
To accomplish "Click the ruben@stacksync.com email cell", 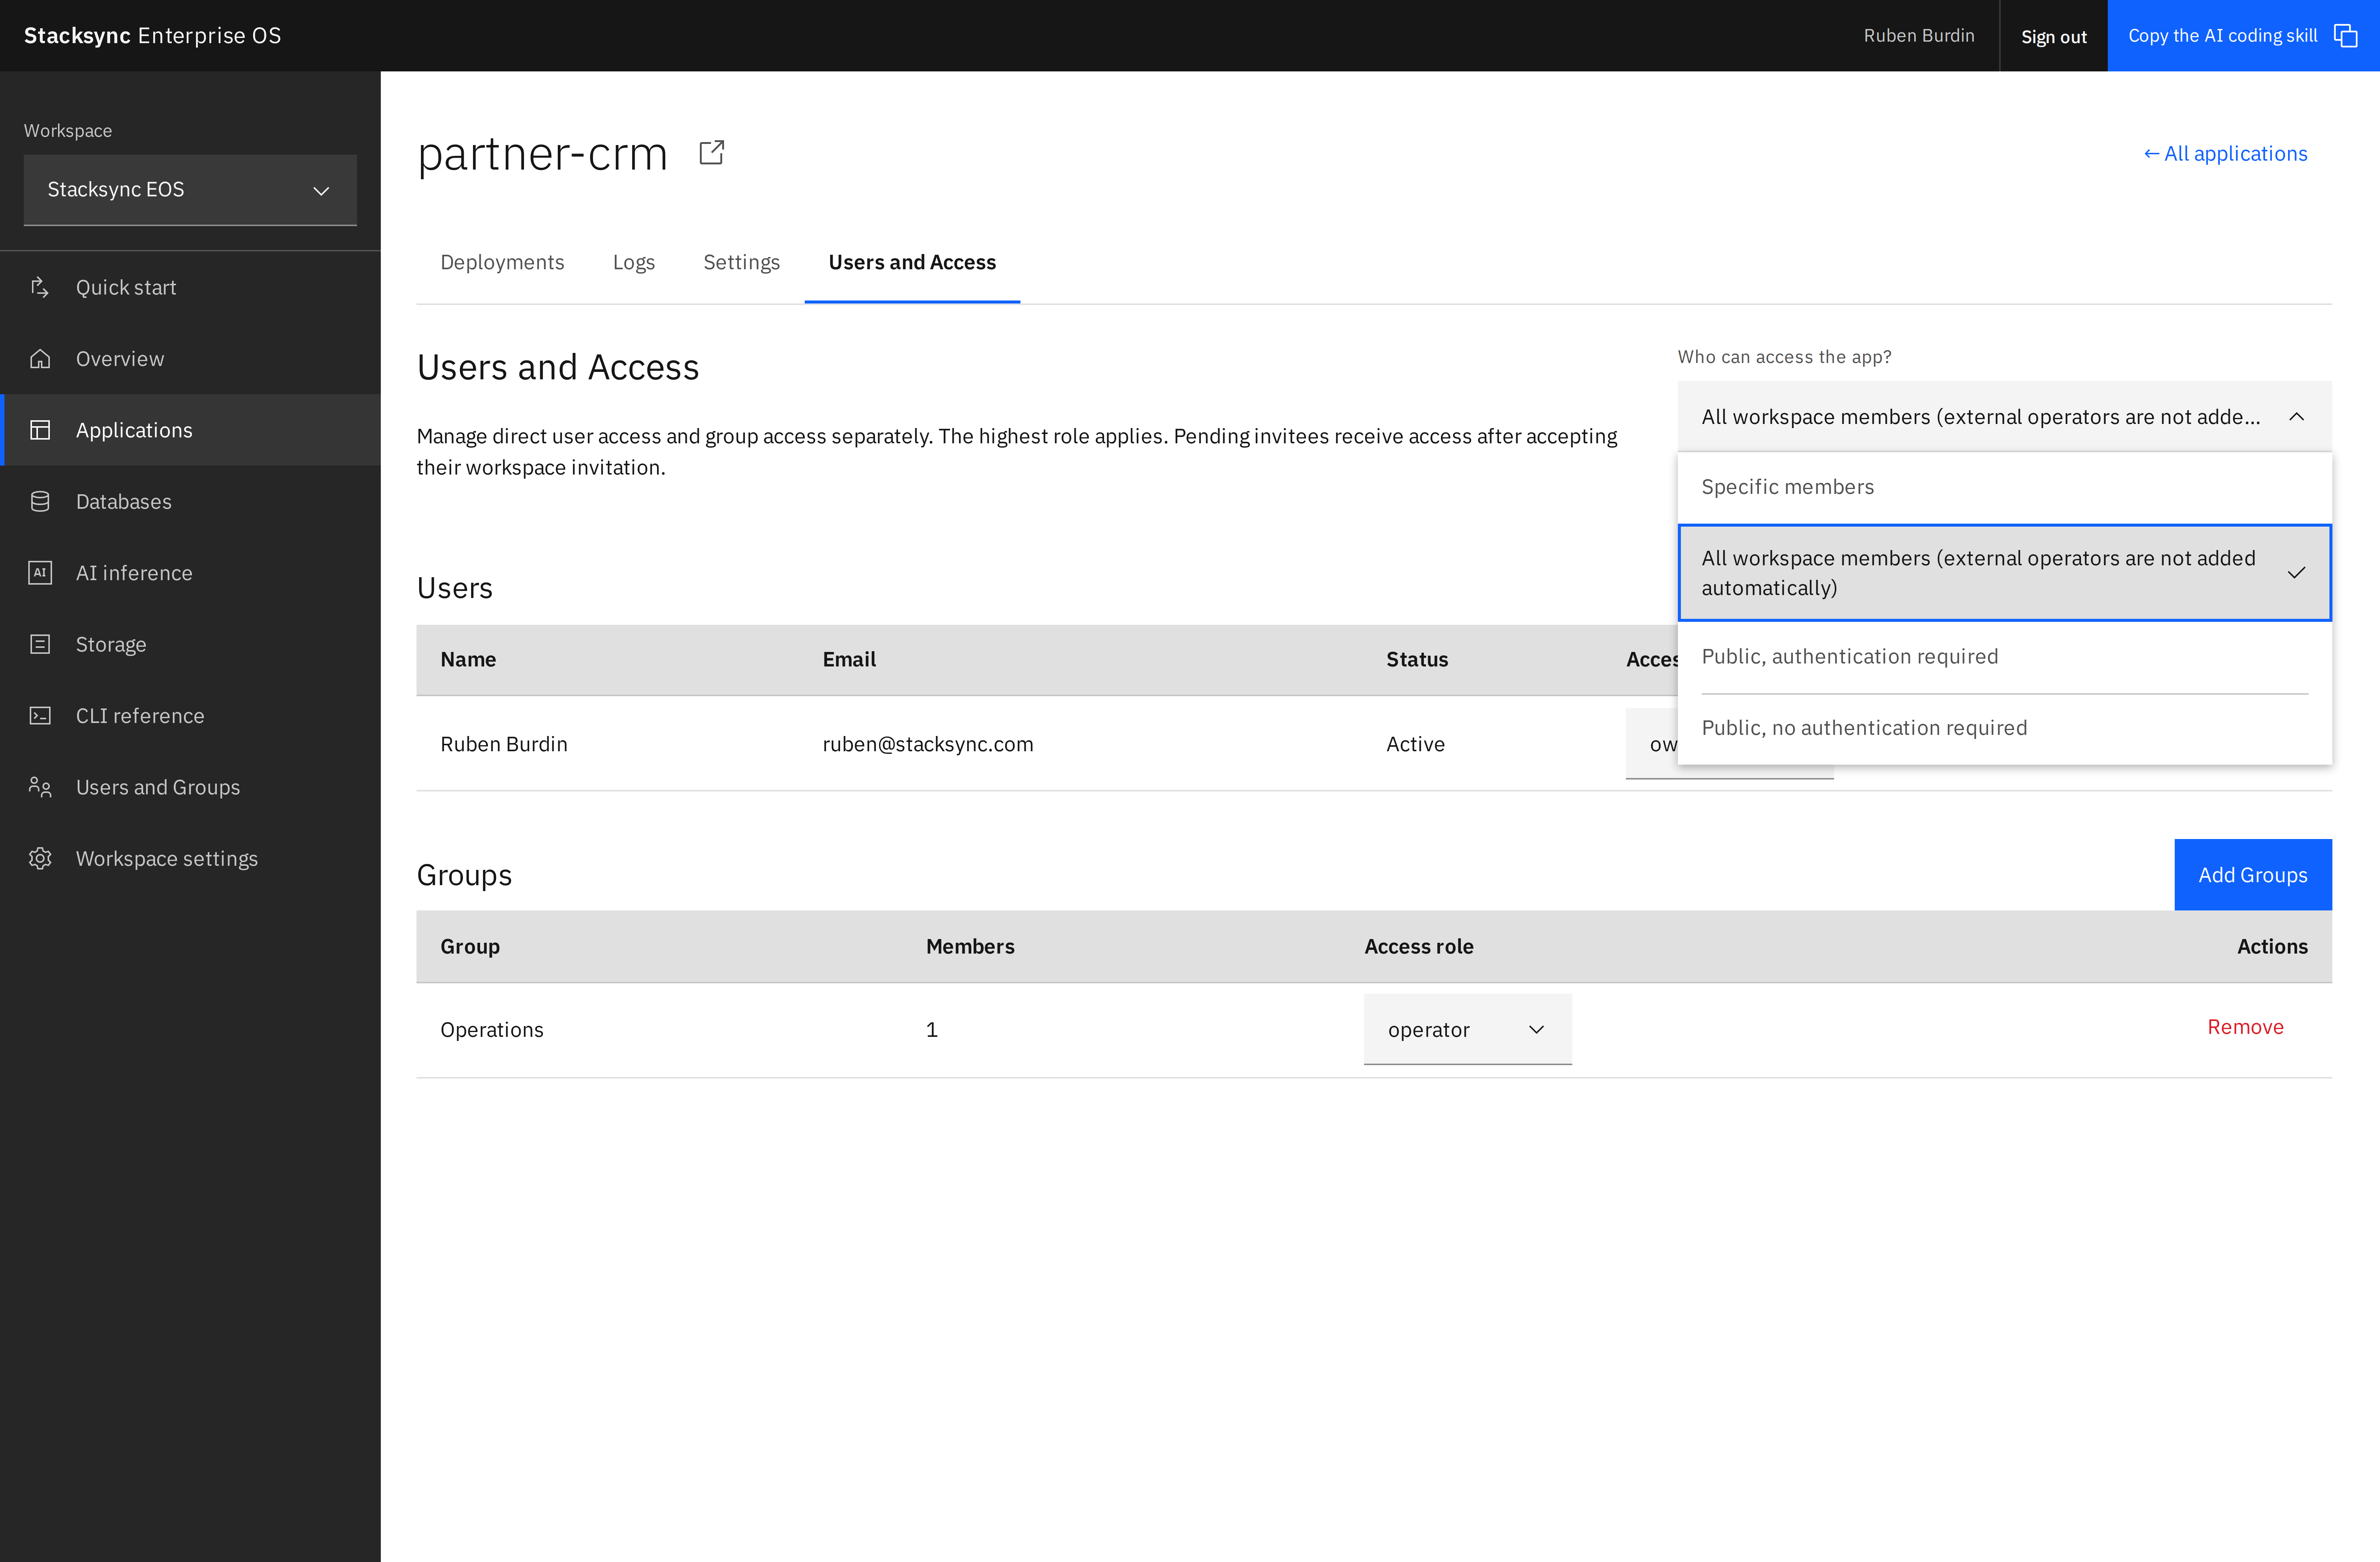I will (x=928, y=745).
